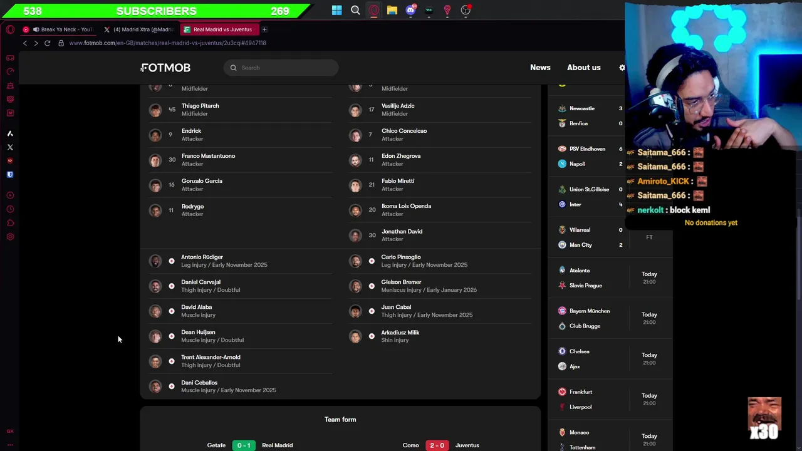Open the Windows Start menu in taskbar
This screenshot has width=802, height=451.
click(x=337, y=10)
